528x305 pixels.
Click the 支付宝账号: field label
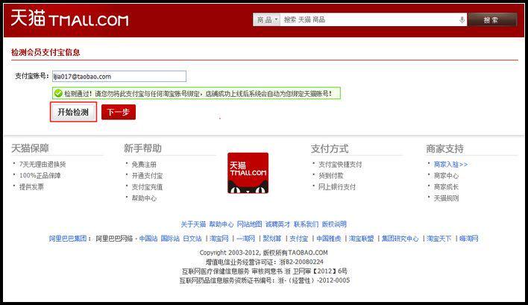(x=32, y=76)
